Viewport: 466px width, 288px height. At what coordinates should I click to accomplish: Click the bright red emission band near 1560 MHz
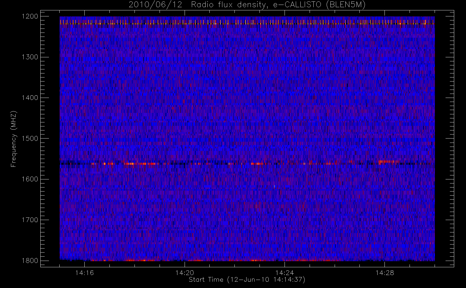[x=247, y=163]
